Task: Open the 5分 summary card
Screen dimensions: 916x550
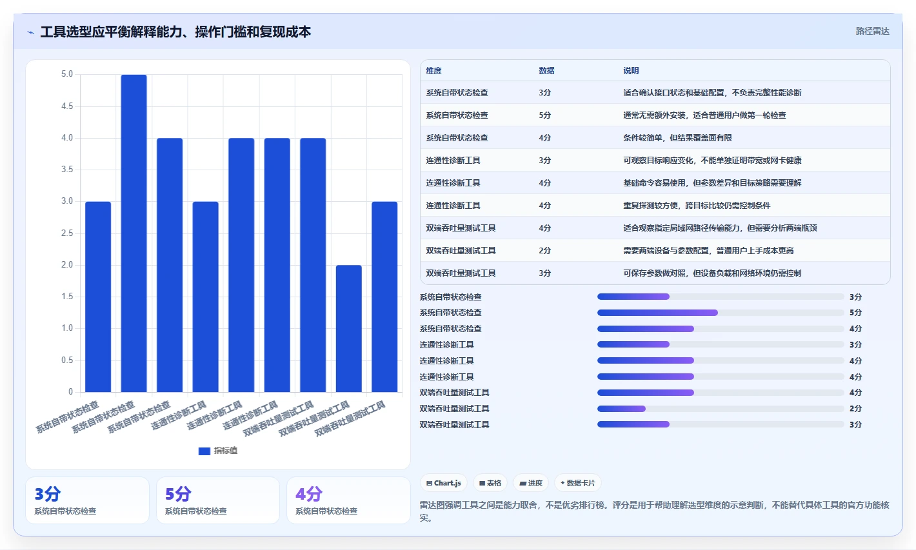Action: pyautogui.click(x=218, y=500)
